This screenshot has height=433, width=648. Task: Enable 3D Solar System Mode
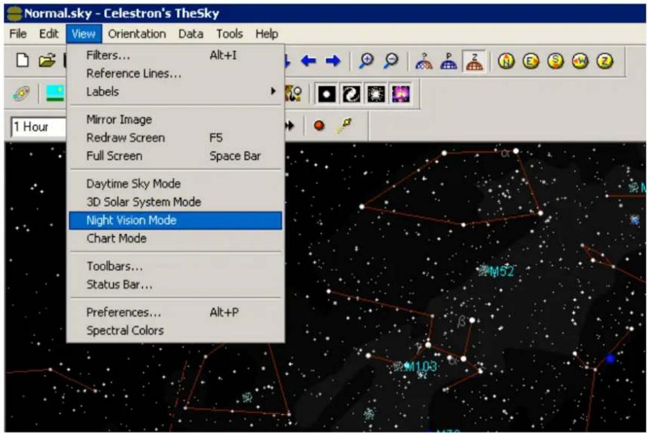176,202
